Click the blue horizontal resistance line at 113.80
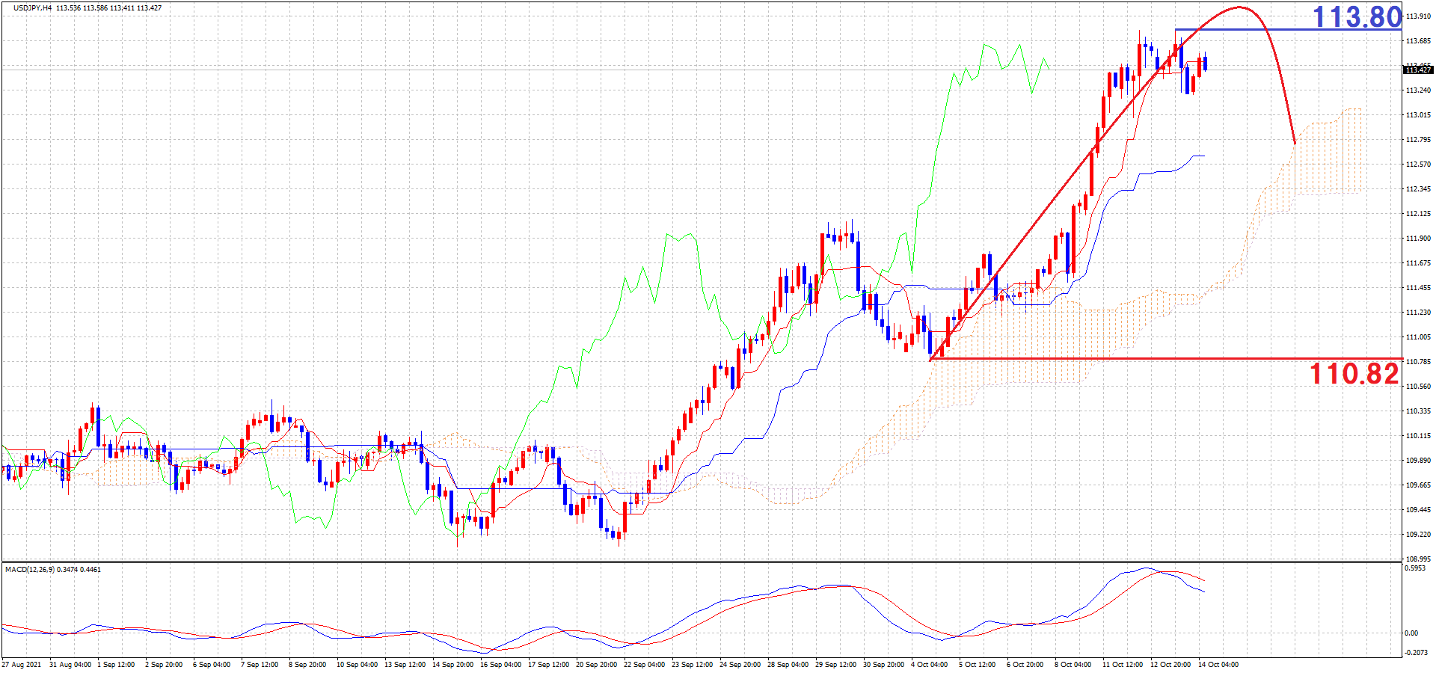This screenshot has height=673, width=1436. 1286,30
